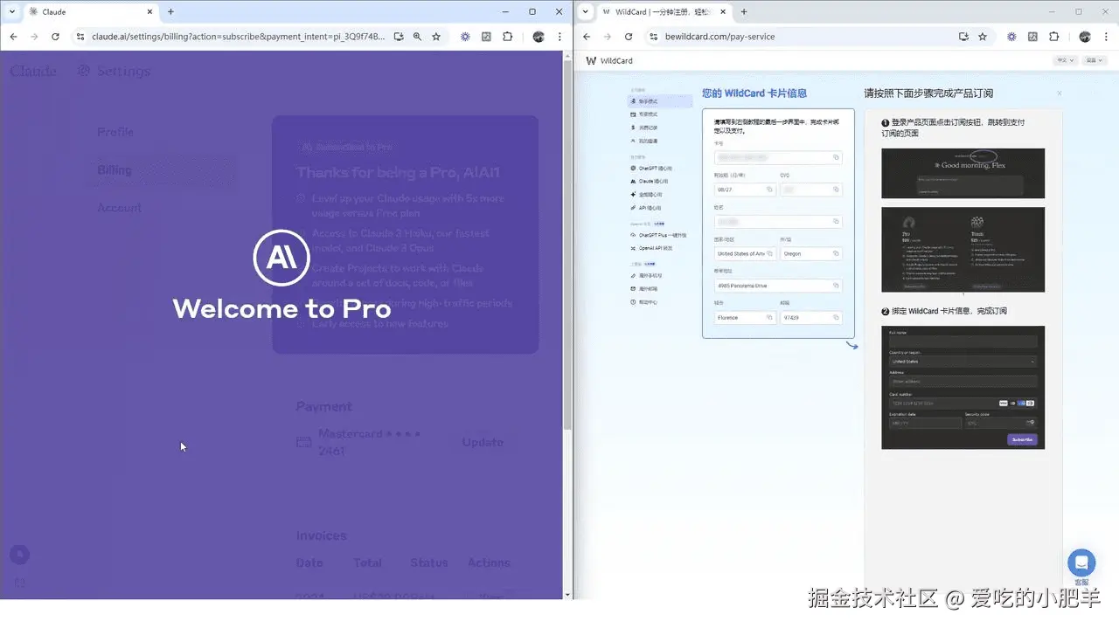Close the subscription guide panel
Viewport: 1119px width, 628px height.
click(x=1060, y=93)
